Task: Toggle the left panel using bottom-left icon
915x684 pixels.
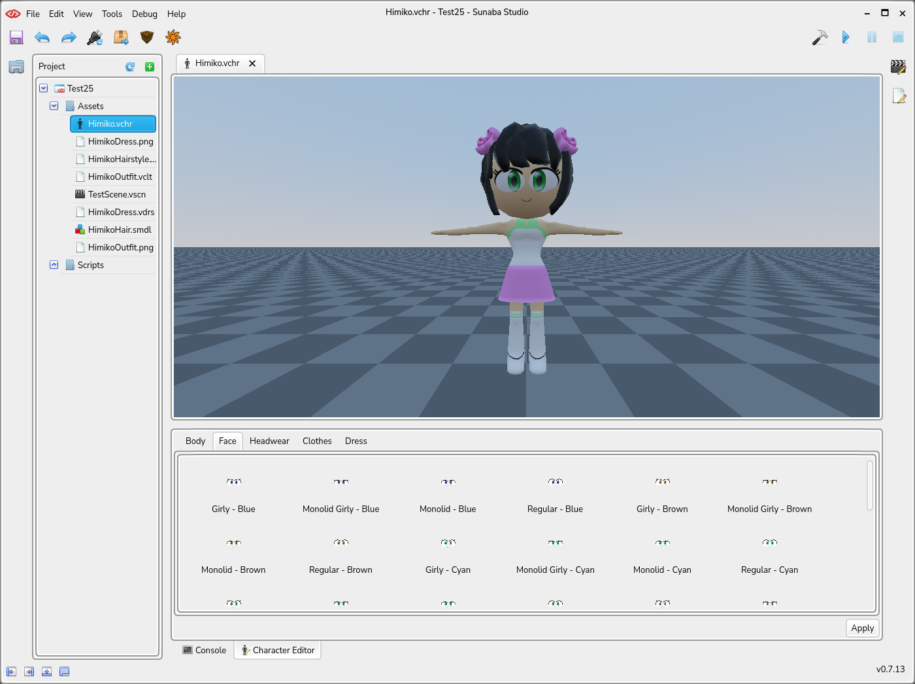Action: [x=11, y=672]
